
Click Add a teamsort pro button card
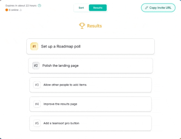(91, 123)
